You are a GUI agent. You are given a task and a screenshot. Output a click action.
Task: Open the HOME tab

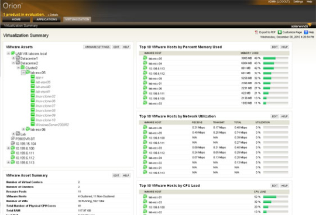click(x=16, y=19)
